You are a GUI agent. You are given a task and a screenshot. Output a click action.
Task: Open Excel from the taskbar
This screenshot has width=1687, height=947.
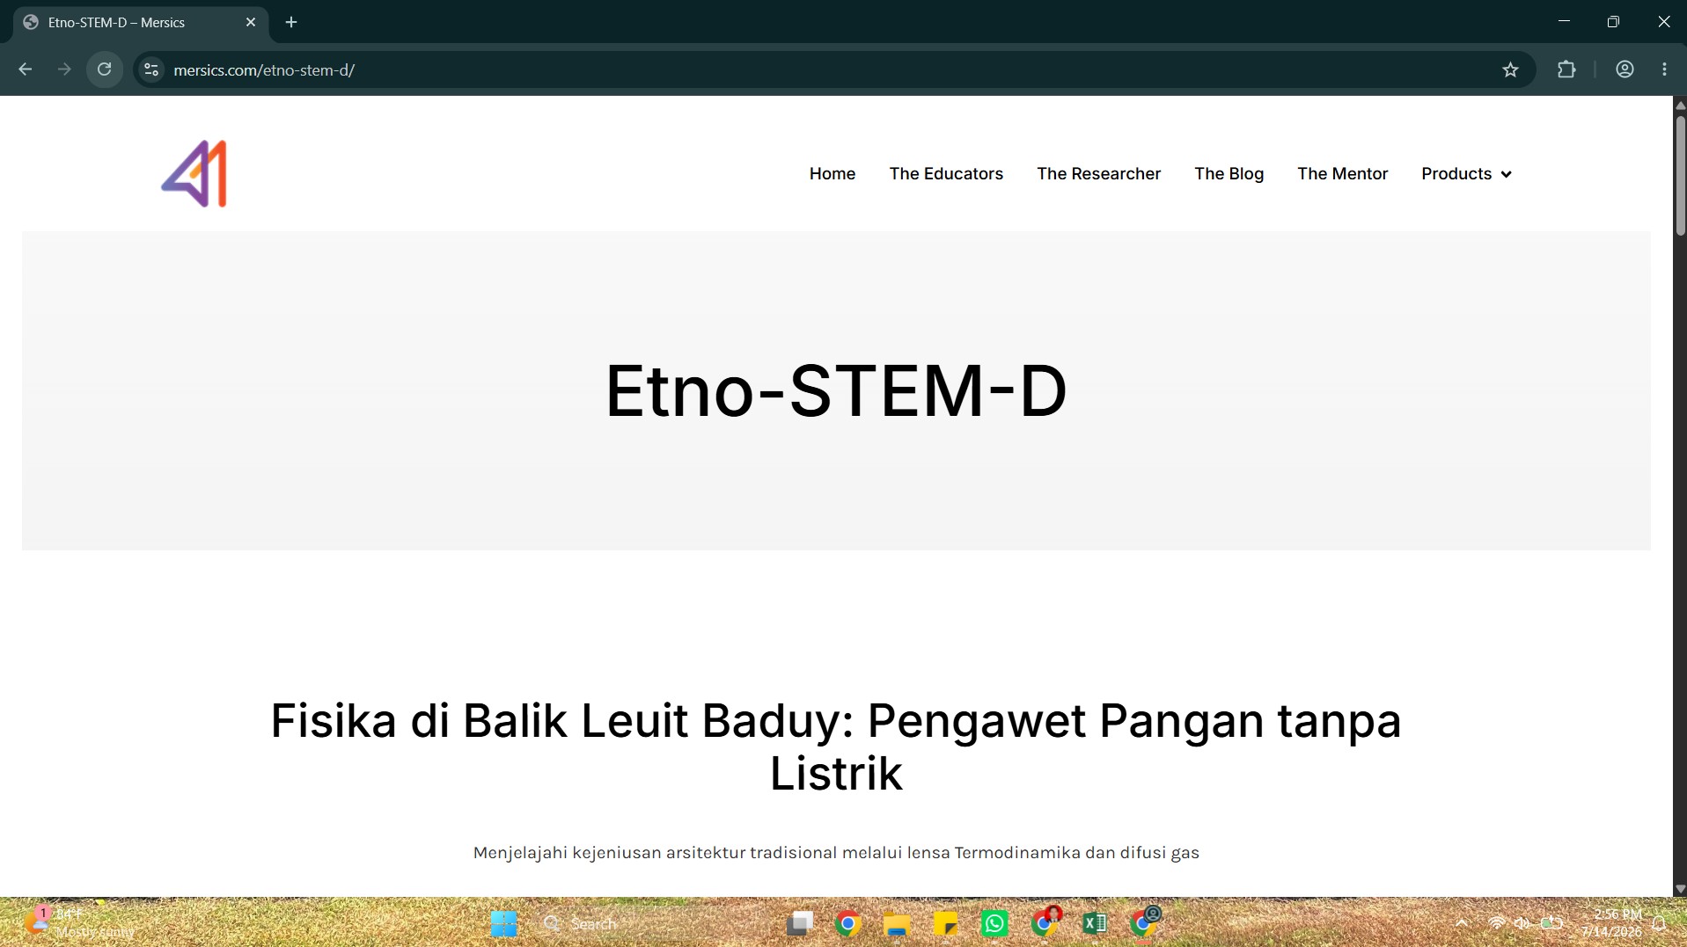click(x=1094, y=923)
